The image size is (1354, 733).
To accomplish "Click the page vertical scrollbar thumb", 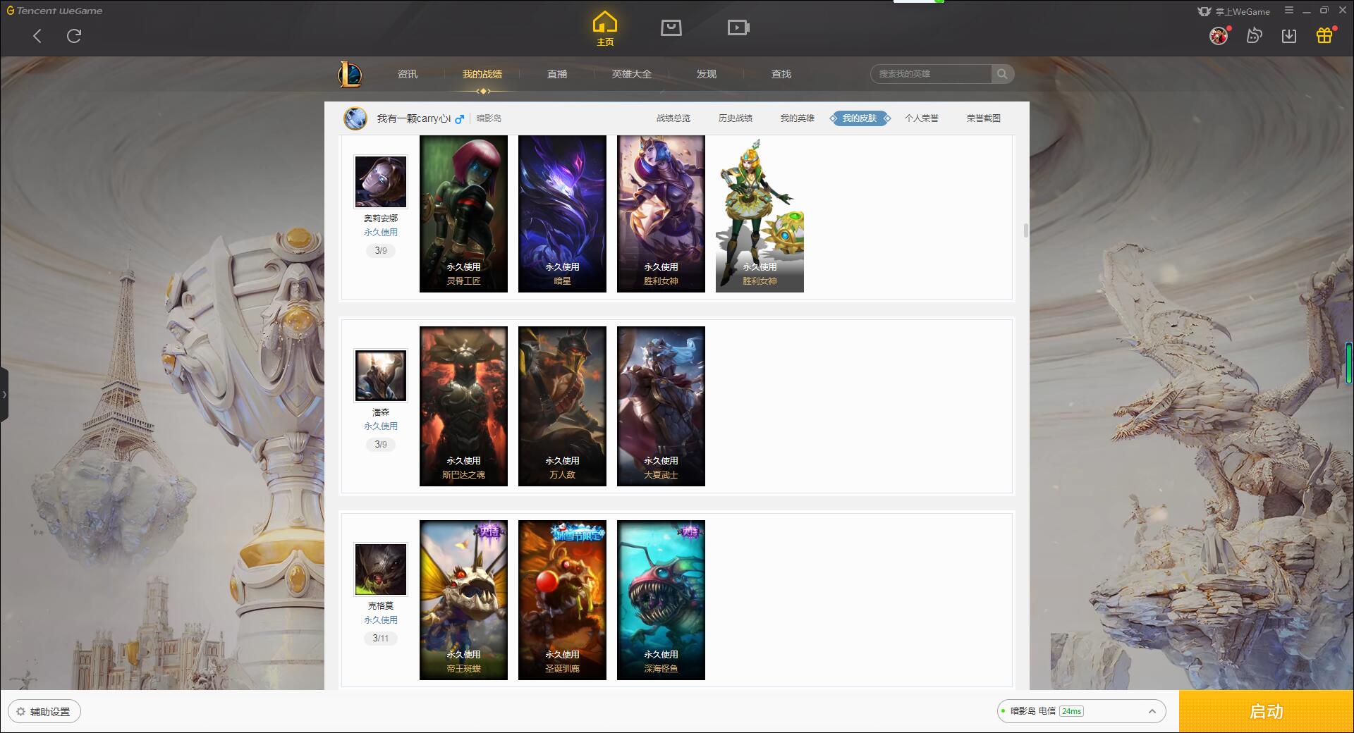I will pyautogui.click(x=1025, y=230).
